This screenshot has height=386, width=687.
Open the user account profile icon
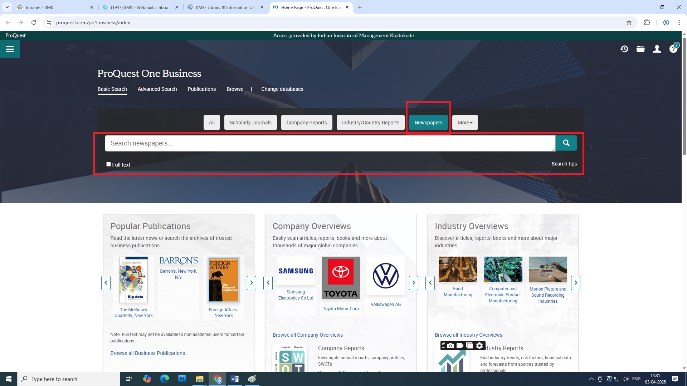[x=657, y=49]
